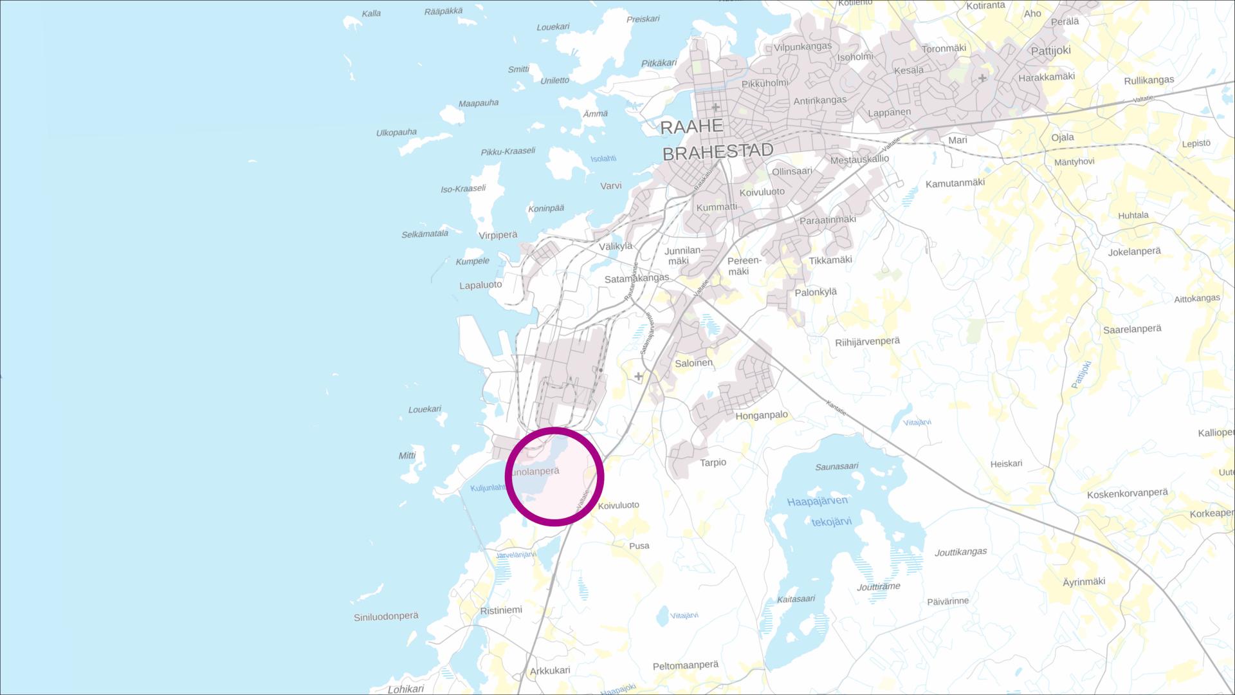Click the Saloinen place label

(693, 363)
